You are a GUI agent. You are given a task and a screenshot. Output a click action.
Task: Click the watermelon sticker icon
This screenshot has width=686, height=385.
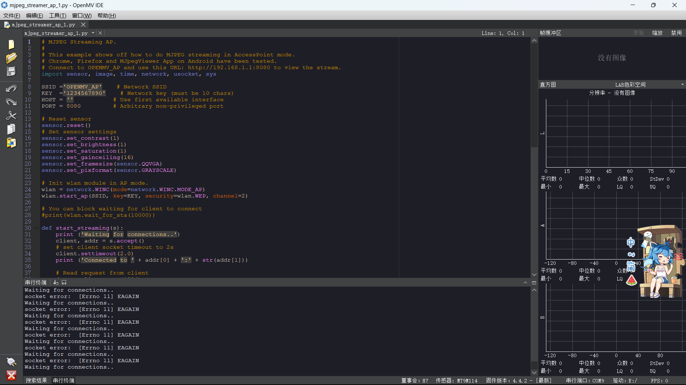[x=631, y=280]
